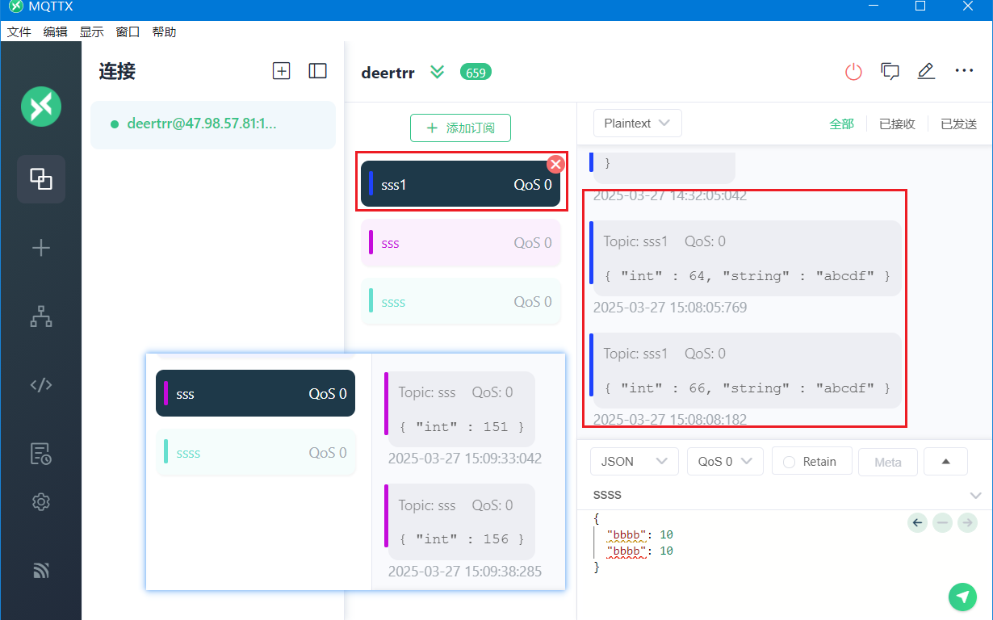Select the deertrr@47.98.57.81 connection
This screenshot has width=993, height=620.
[213, 124]
